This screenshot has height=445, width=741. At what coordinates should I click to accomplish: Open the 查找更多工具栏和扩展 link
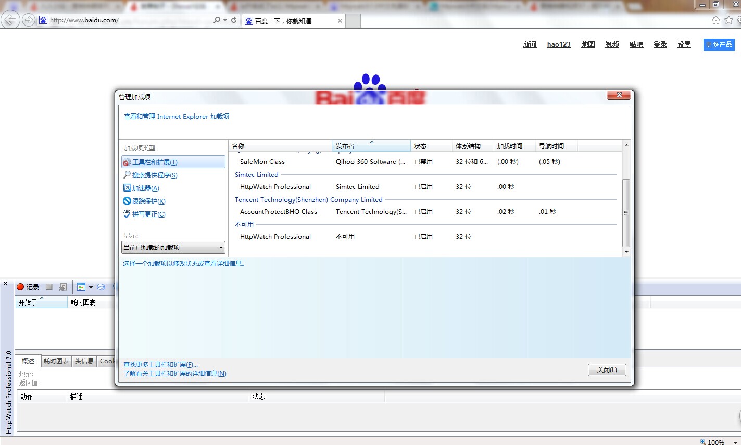[160, 365]
